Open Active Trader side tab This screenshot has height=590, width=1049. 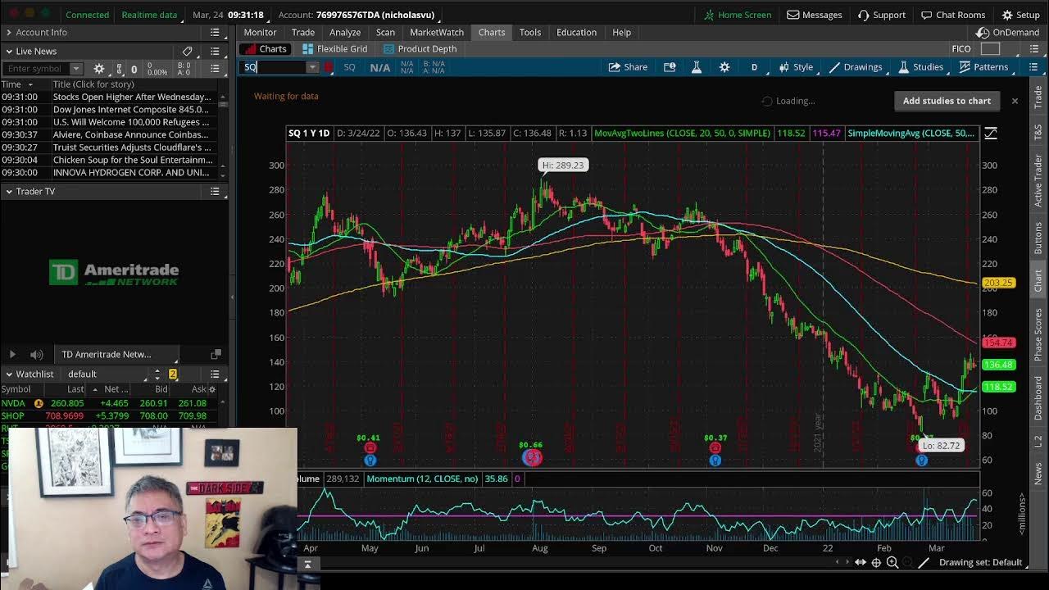click(1038, 181)
